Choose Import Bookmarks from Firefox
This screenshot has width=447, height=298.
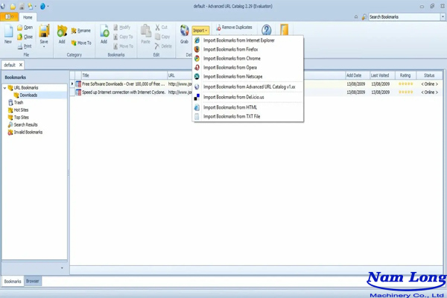click(231, 49)
